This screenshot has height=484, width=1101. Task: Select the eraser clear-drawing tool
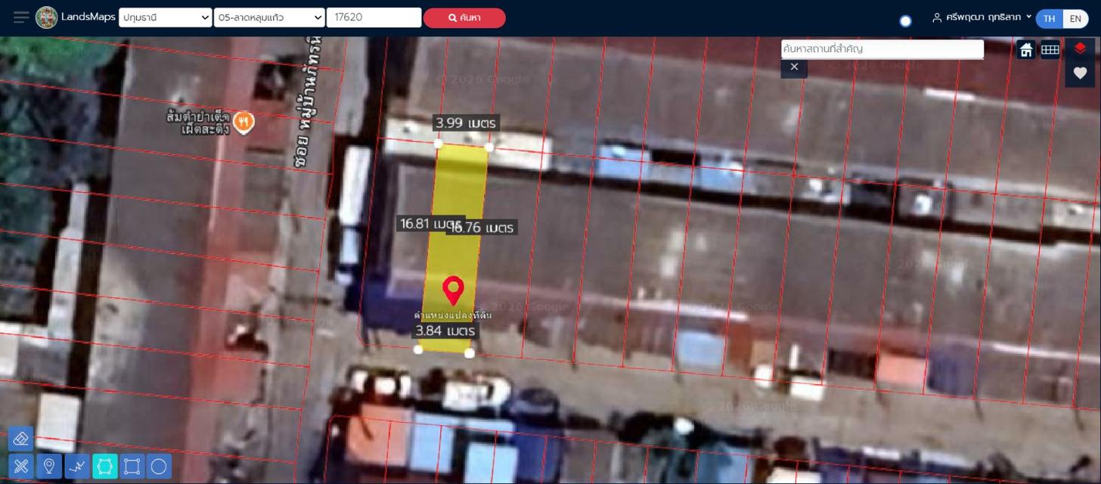(x=20, y=439)
